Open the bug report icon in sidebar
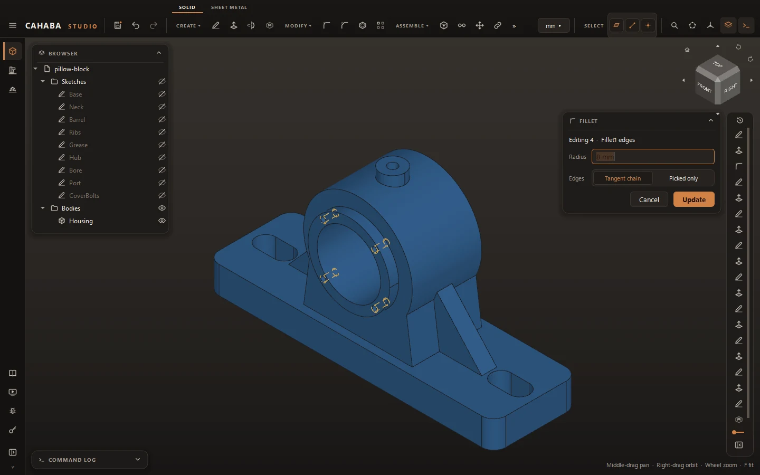 pos(13,411)
